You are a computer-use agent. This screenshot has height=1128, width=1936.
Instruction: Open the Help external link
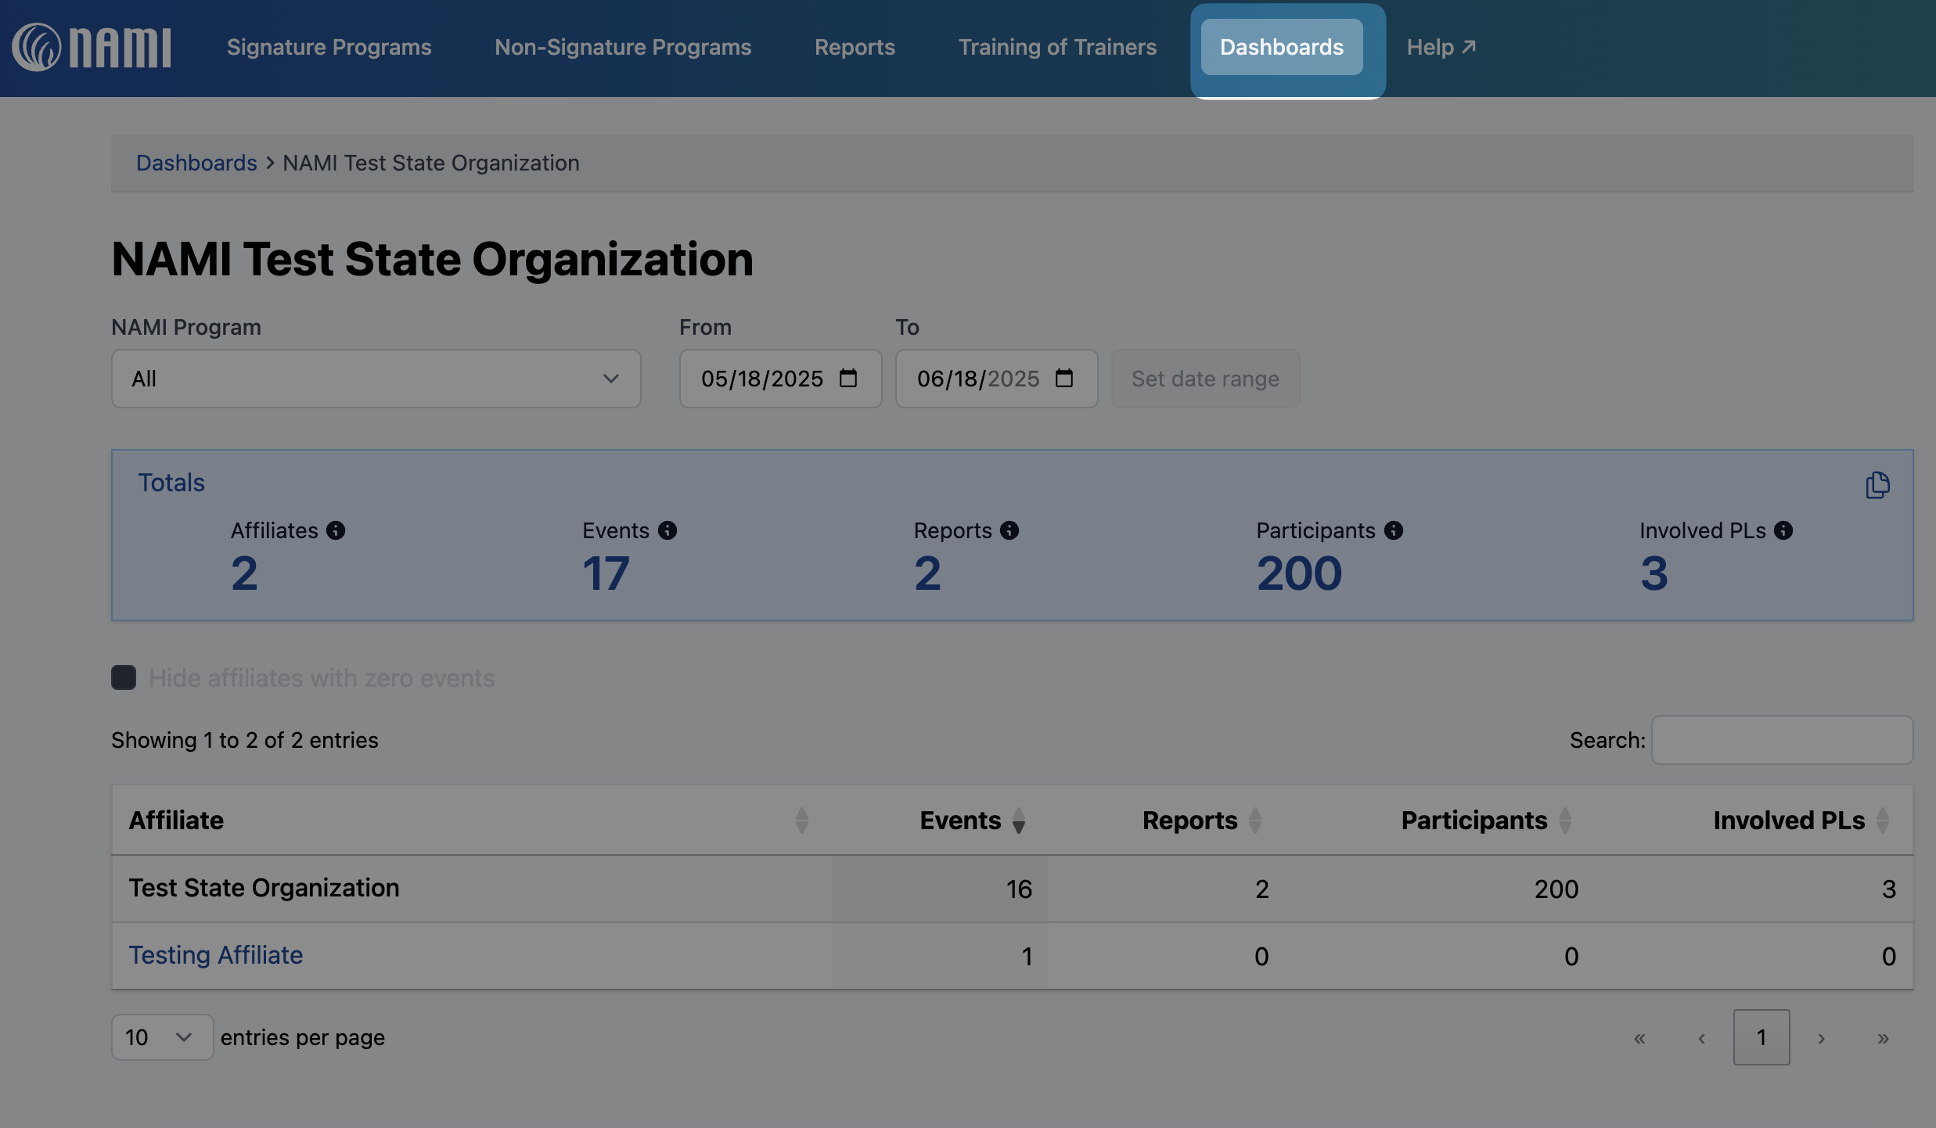1441,47
